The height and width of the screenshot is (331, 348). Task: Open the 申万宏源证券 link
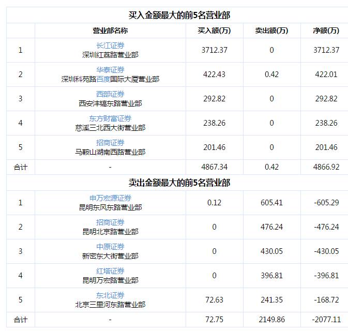110,198
